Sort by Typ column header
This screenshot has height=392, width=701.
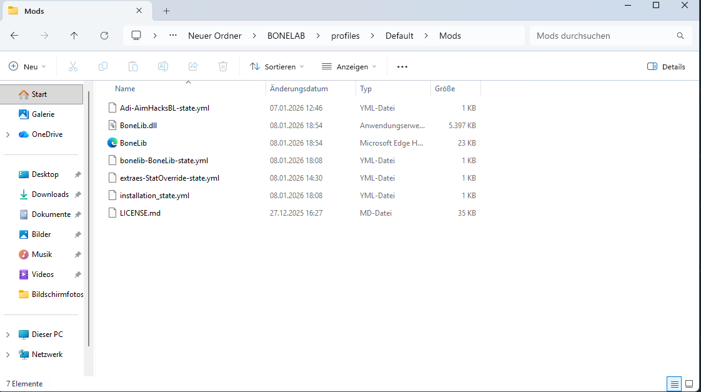point(365,89)
